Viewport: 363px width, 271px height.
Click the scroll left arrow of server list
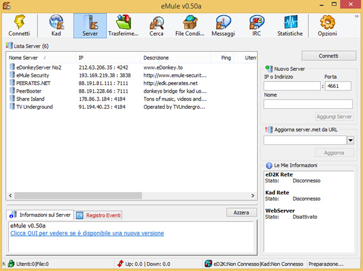[x=11, y=196]
